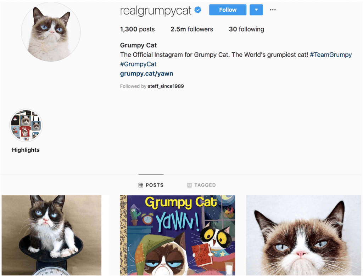This screenshot has width=363, height=276.
Task: Open the Grumpy Cat Yawn book post
Action: pos(178,235)
